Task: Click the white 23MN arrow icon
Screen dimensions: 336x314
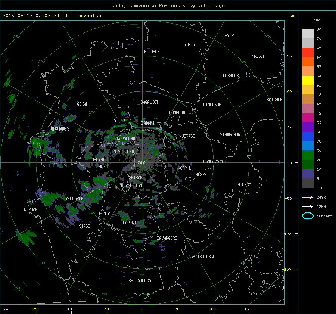Action: (x=308, y=206)
